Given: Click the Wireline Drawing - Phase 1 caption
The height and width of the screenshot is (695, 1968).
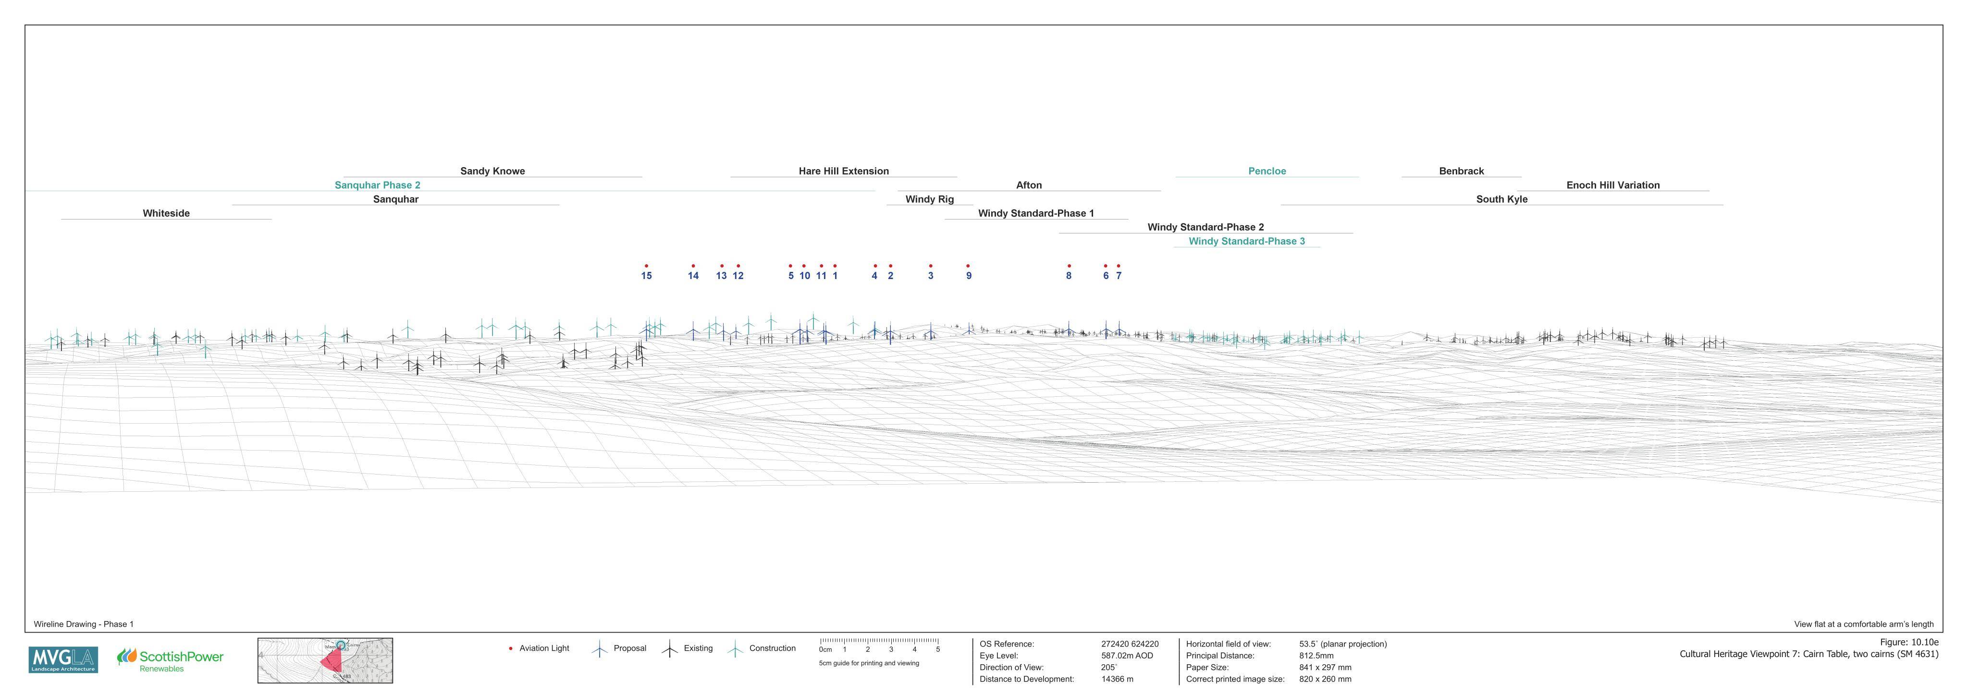Looking at the screenshot, I should [x=83, y=624].
